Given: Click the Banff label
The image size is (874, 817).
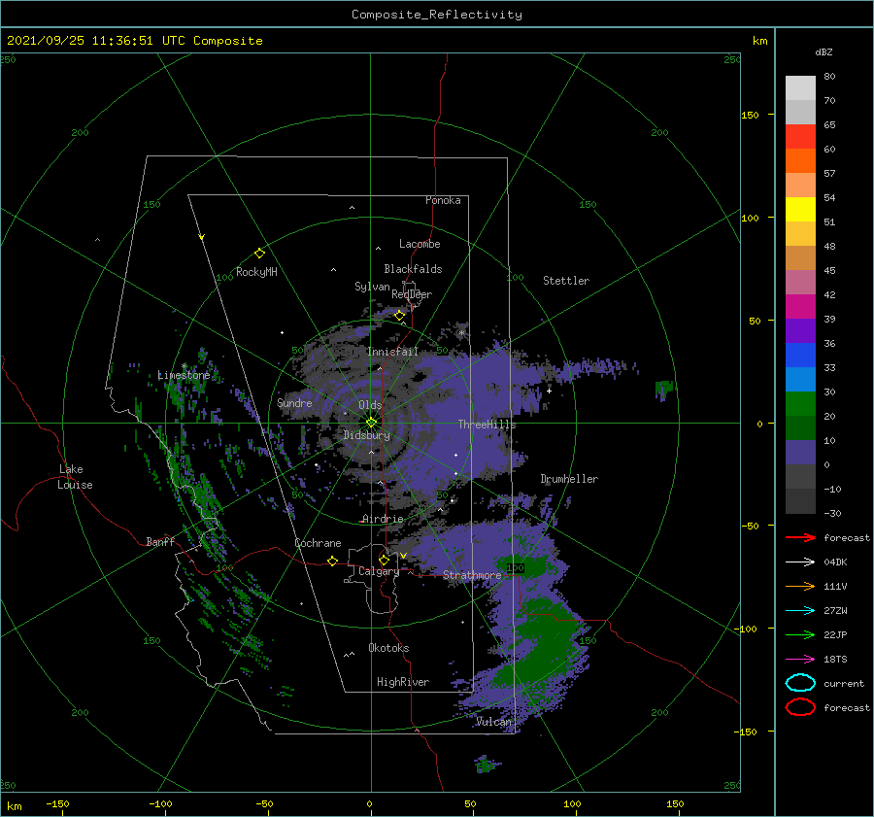Looking at the screenshot, I should [160, 541].
